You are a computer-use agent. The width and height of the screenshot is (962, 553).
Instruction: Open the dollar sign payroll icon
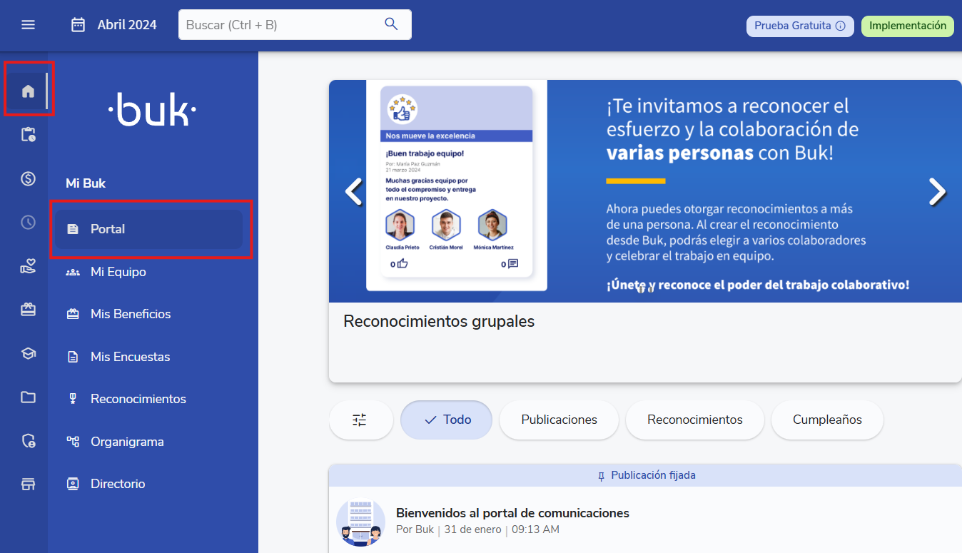(28, 178)
